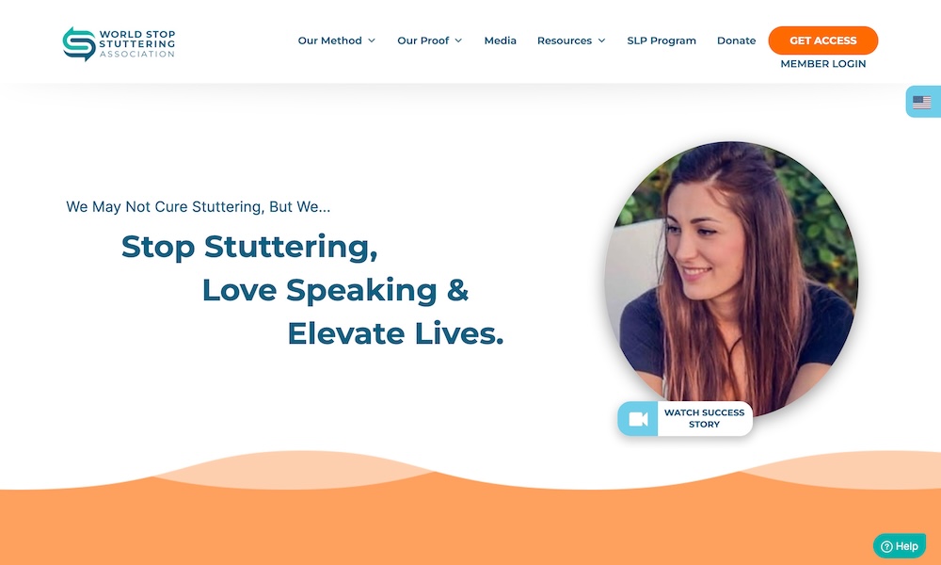Click the S-shaped logo emblem

click(x=79, y=44)
